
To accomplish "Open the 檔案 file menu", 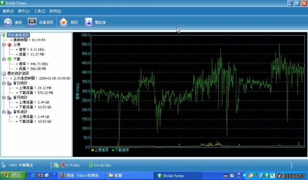I will (8, 11).
